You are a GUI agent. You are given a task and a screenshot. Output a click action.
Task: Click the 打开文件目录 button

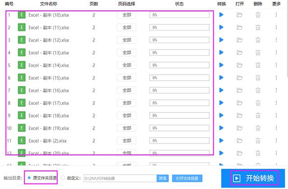pyautogui.click(x=187, y=178)
